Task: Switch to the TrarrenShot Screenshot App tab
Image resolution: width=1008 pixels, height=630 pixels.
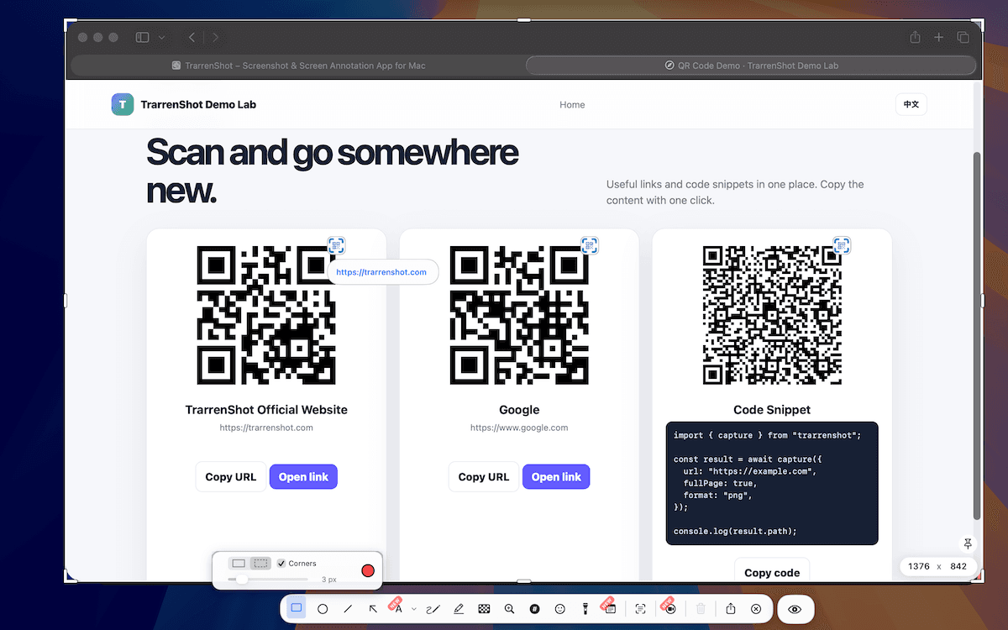Action: tap(297, 66)
